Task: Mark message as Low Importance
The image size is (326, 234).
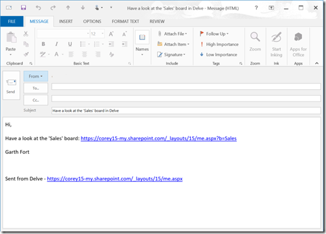Action: click(219, 54)
